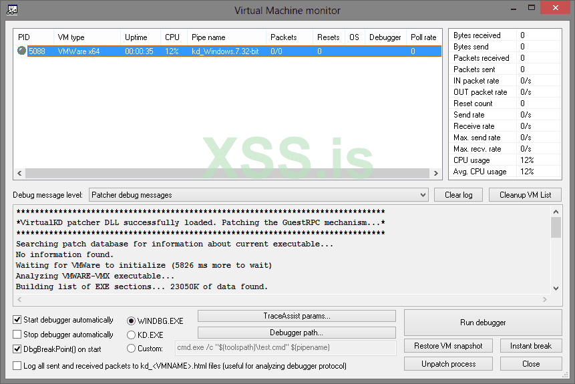Viewport: 575px width, 384px height.
Task: Open the Debug message level dropdown
Action: (x=258, y=195)
